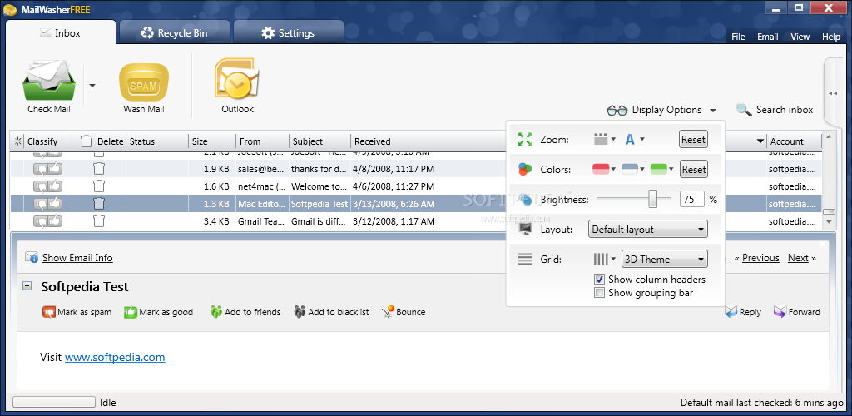Screen dimensions: 852x416
Task: Switch to the Inbox tab
Action: pos(60,32)
